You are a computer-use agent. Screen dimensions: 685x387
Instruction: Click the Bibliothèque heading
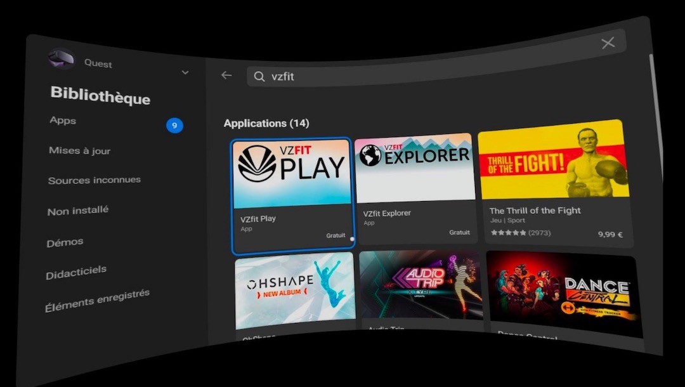[x=100, y=96]
